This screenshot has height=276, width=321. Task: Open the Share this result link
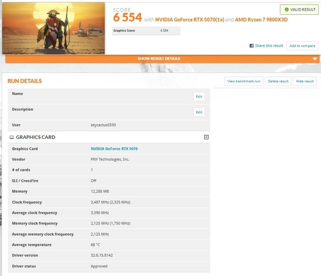pos(269,46)
